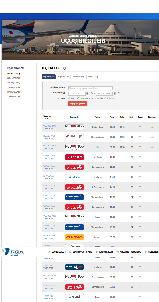Viewport: 159px width, 302px height.
Task: Open HAVAYOLLARI in the sidebar
Action: coord(14,92)
